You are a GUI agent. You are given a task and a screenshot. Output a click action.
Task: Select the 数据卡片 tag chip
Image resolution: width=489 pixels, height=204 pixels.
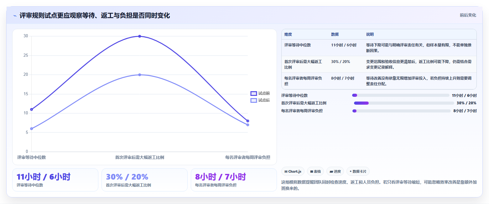[x=358, y=171]
